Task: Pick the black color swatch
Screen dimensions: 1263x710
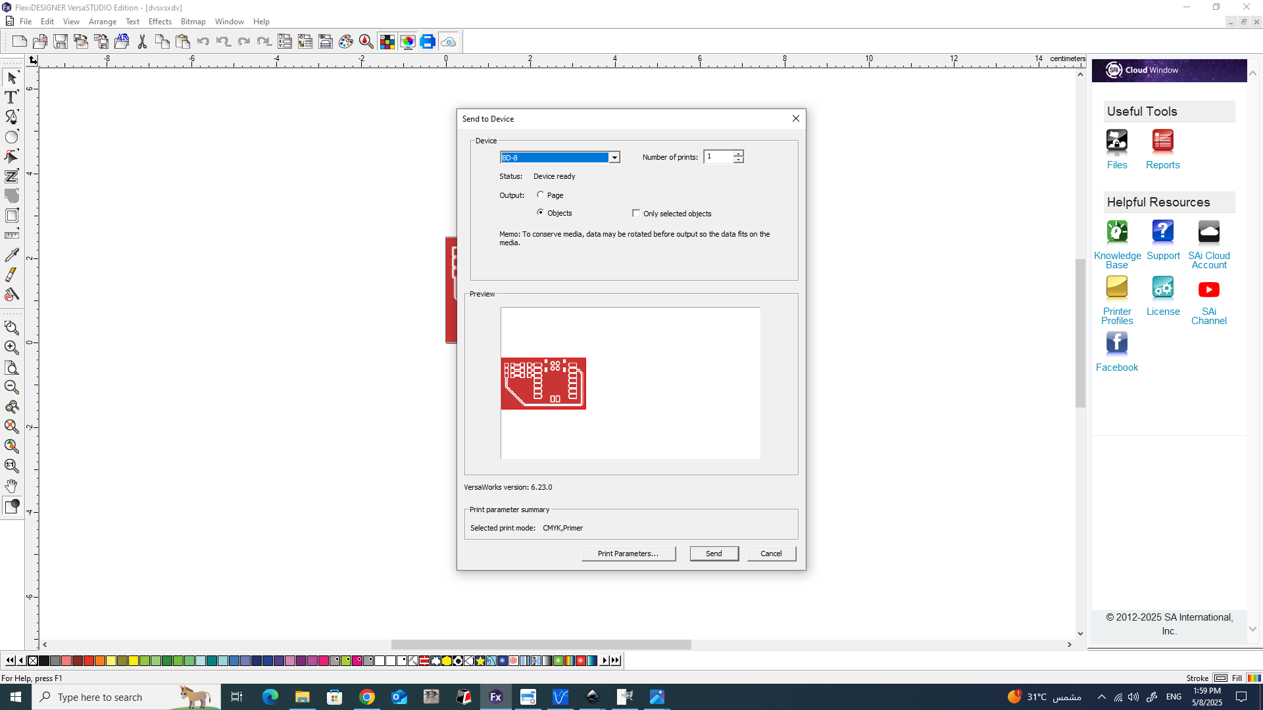Action: 44,661
